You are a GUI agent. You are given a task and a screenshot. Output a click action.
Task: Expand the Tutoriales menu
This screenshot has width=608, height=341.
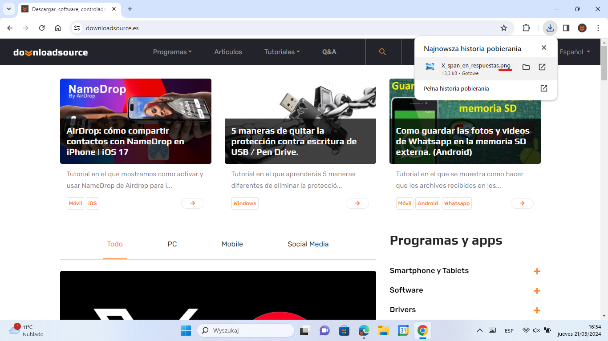coord(282,52)
